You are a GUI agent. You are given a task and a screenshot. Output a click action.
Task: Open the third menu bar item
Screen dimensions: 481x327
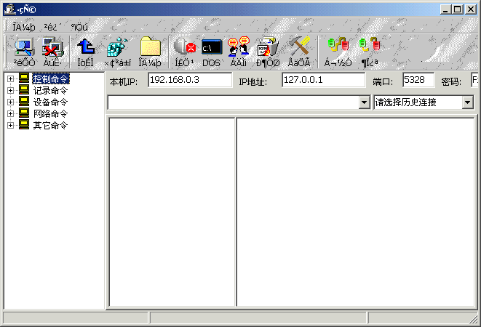coord(79,27)
